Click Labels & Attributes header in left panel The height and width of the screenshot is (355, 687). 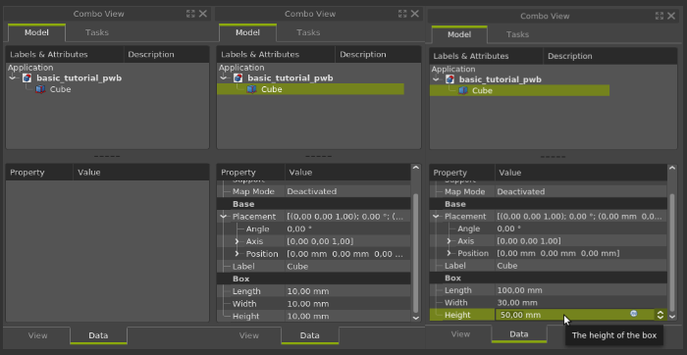click(65, 54)
